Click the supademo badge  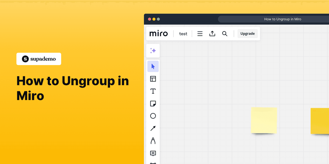[39, 59]
